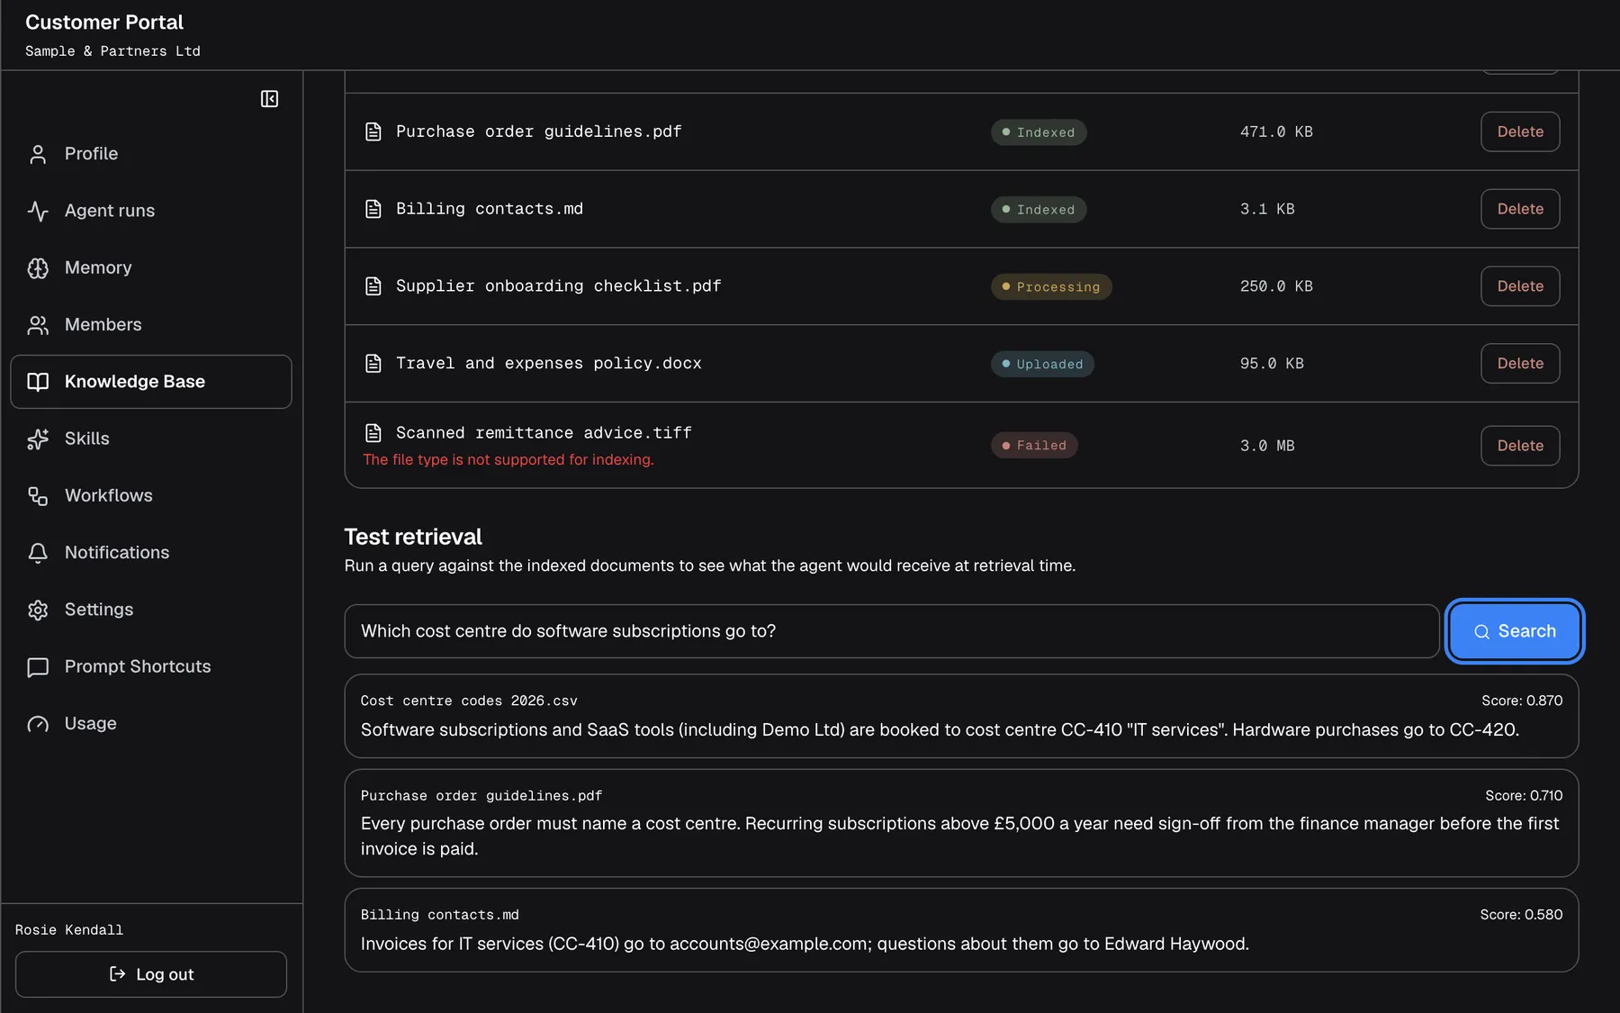Collapse the sidebar with the panel icon

coord(269,99)
